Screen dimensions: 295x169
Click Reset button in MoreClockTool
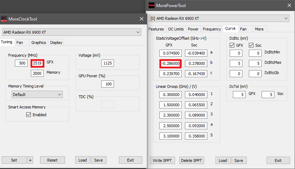click(52, 160)
